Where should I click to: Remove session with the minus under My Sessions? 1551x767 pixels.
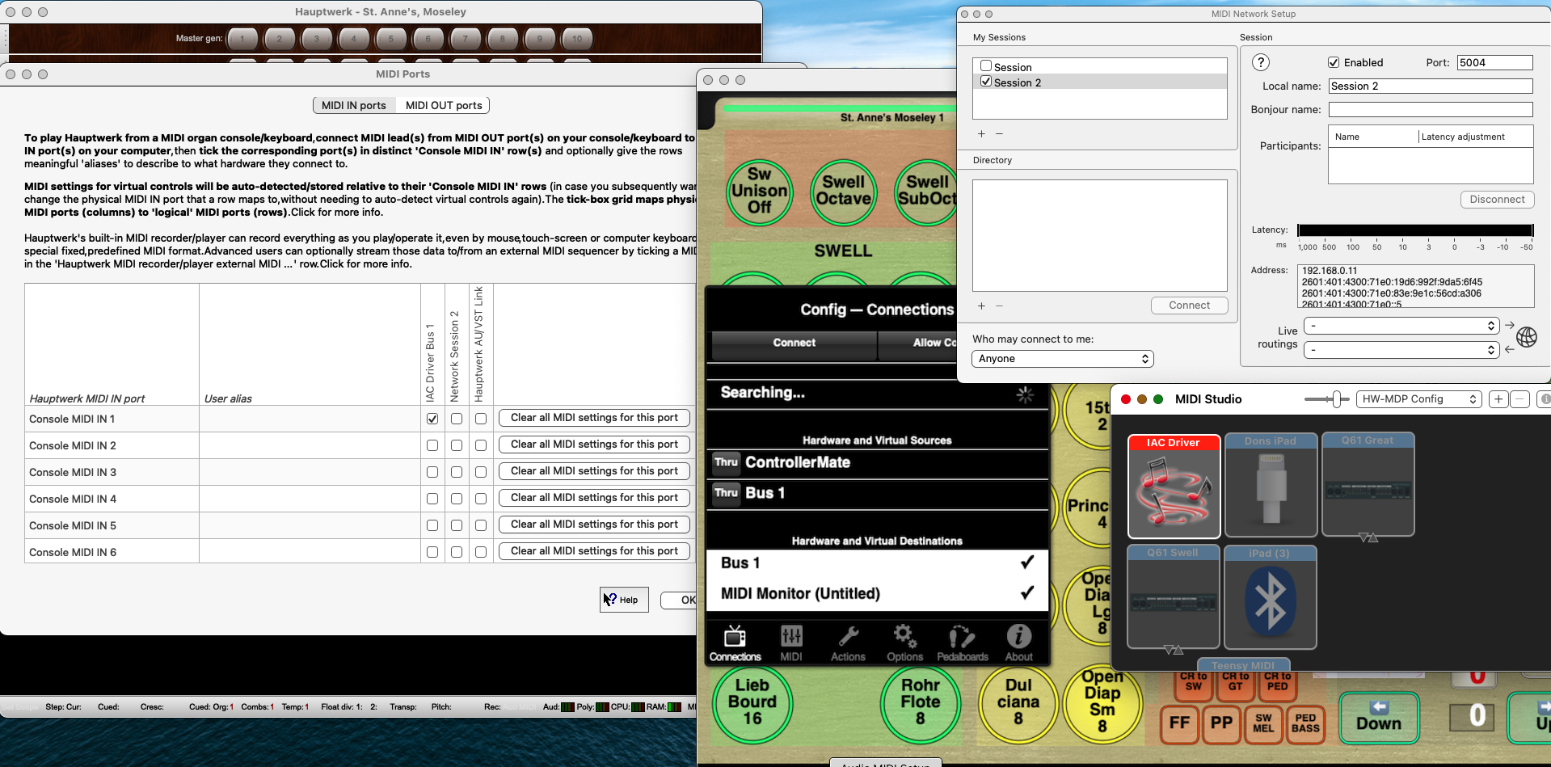click(x=999, y=134)
